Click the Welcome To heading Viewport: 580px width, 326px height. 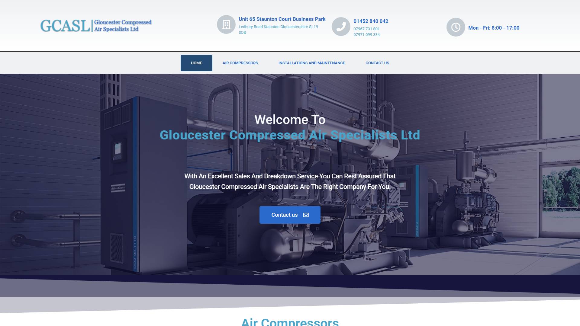coord(290,120)
